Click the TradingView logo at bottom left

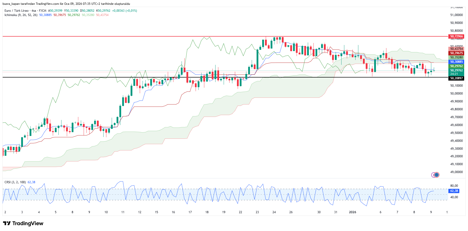(x=23, y=223)
